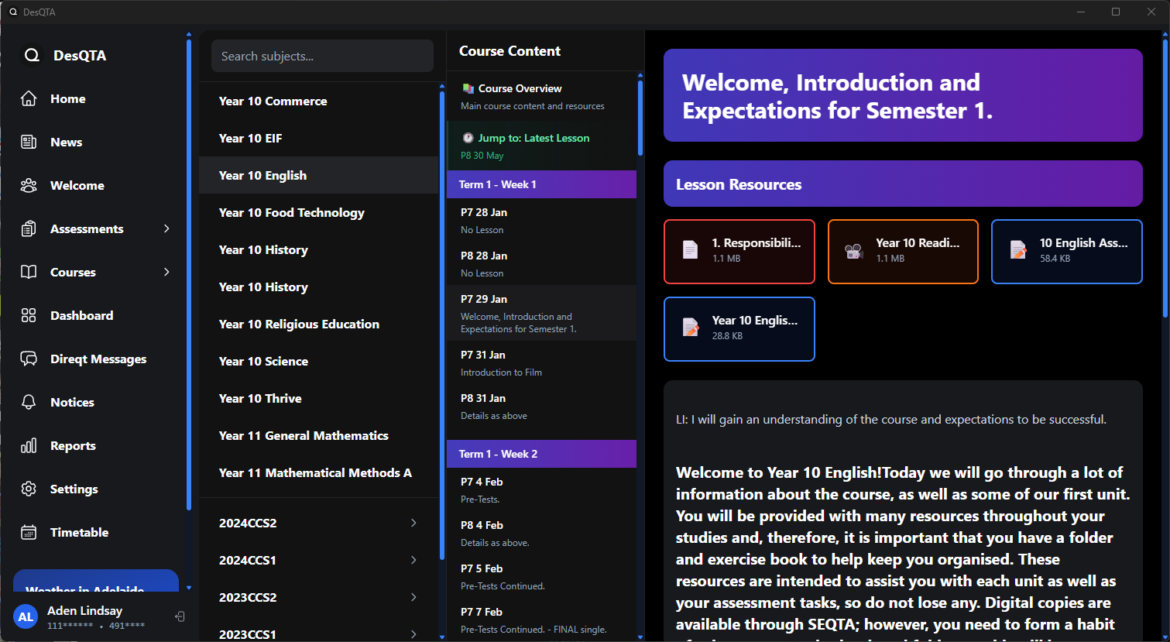Open P7 4 Feb Pre-Tests lesson
Screen dimensions: 1170x642
[x=541, y=489]
